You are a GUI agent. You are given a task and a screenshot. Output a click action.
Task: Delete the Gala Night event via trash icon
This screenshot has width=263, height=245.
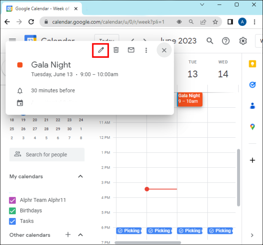(116, 50)
